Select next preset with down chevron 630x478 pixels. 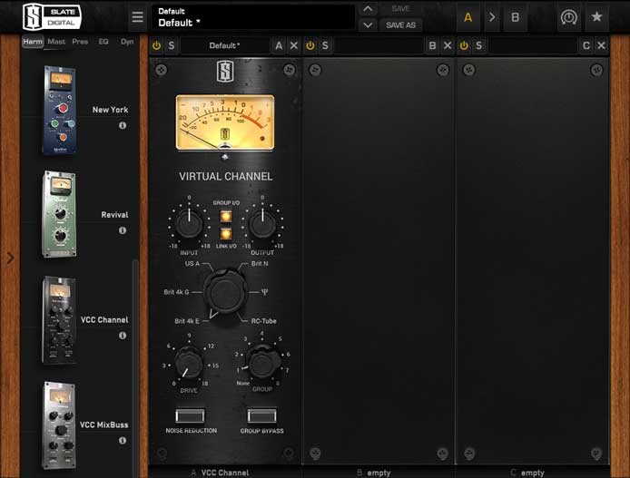coord(368,24)
